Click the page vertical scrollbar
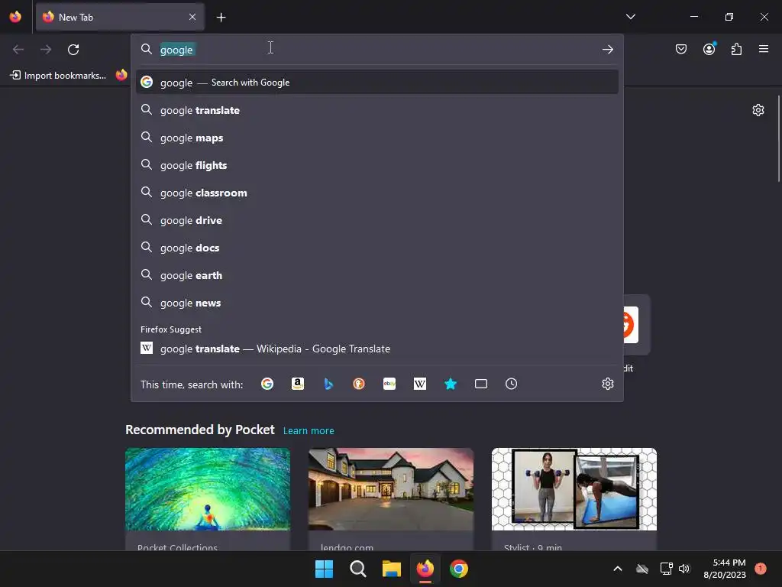 778,139
